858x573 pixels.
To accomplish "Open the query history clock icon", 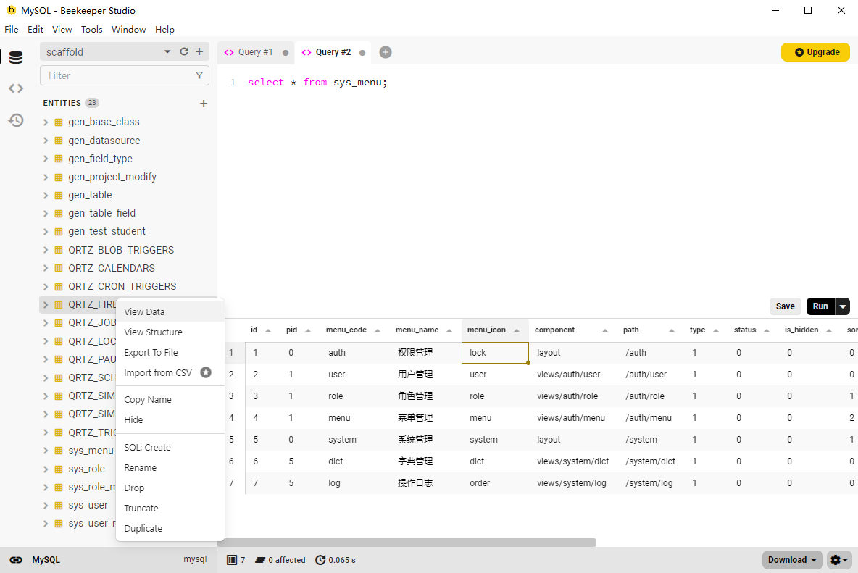I will 16,120.
